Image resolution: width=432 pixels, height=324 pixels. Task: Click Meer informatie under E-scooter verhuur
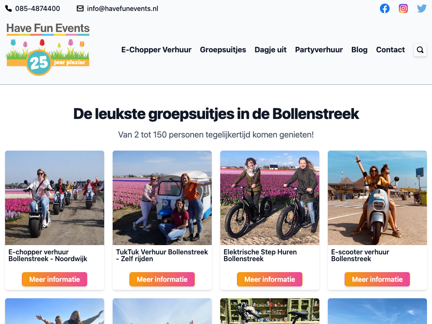377,279
